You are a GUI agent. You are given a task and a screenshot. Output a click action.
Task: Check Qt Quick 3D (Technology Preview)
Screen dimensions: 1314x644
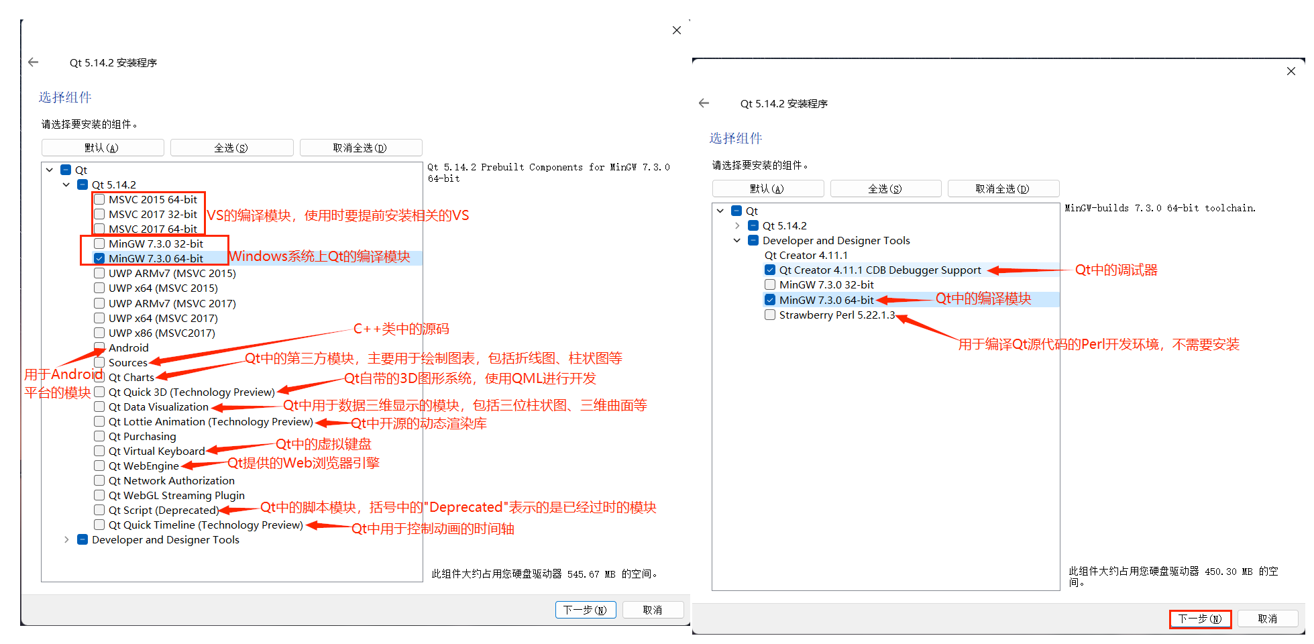[99, 392]
